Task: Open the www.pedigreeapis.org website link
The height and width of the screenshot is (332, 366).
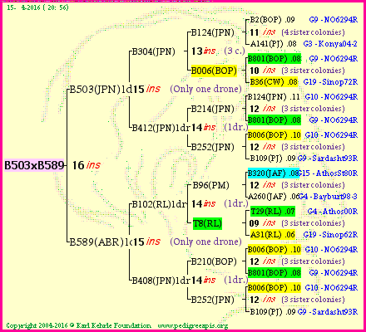Action: (193, 325)
